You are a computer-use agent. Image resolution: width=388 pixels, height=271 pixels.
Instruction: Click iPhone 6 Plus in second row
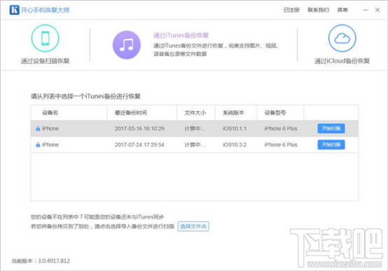pyautogui.click(x=281, y=145)
